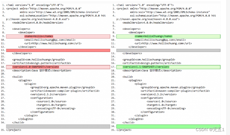Image resolution: width=230 pixels, height=135 pixels.
Task: Click the <description>Java line in right pane
Action: pyautogui.click(x=152, y=71)
